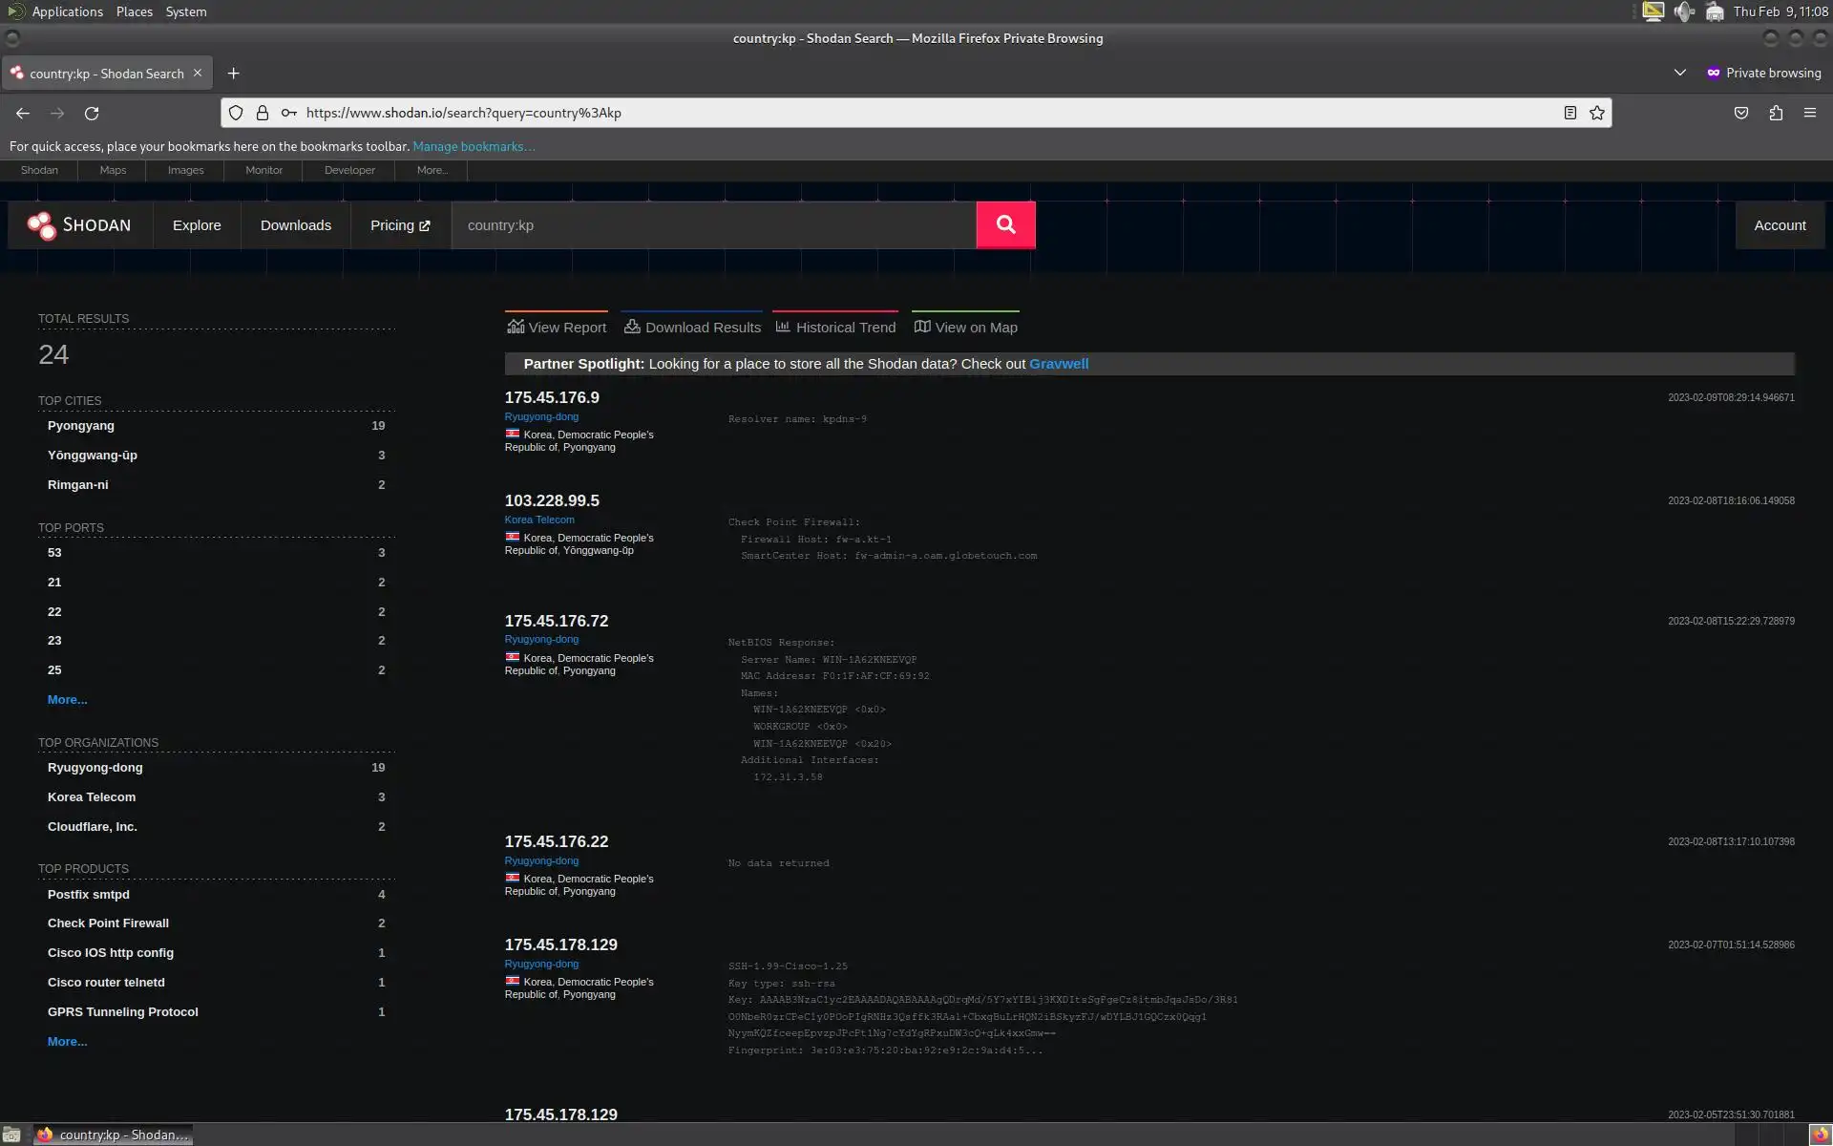Switch to the Maps top tab
This screenshot has height=1146, width=1833.
tap(113, 170)
